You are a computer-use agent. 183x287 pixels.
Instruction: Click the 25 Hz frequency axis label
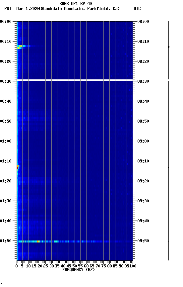[x=46, y=266]
